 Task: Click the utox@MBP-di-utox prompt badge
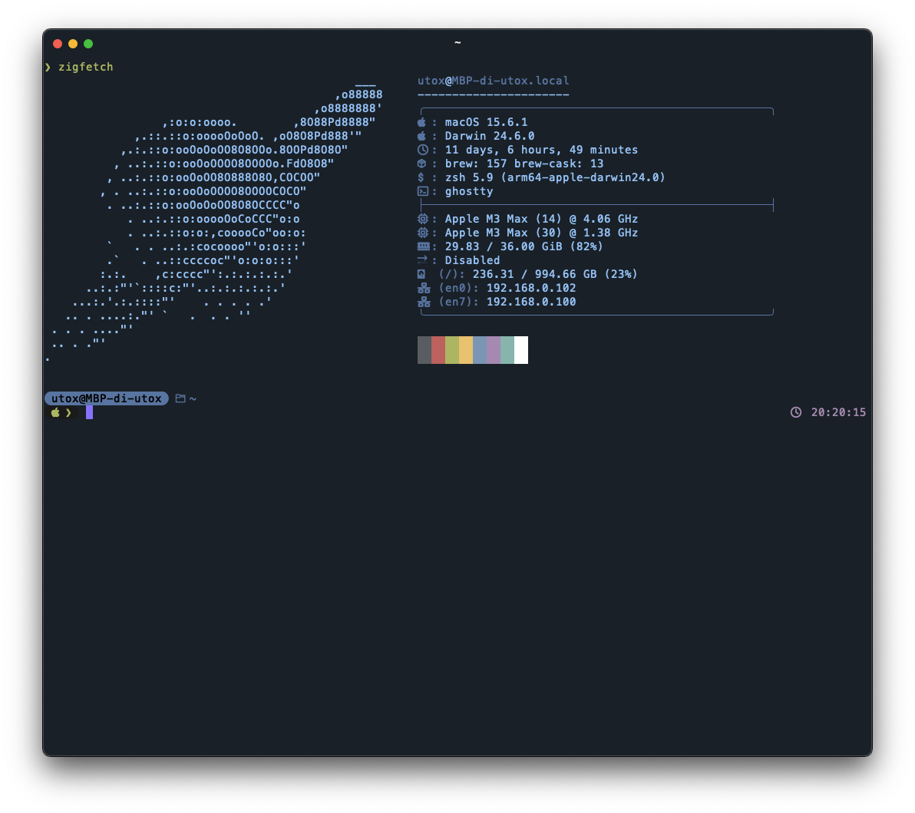pyautogui.click(x=106, y=398)
